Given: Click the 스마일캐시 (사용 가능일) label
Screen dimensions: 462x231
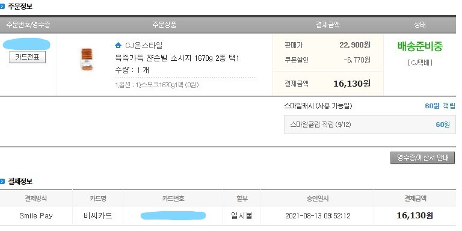Looking at the screenshot, I should (318, 106).
